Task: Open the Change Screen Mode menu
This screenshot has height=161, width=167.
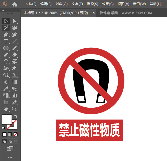Action: click(10, 148)
